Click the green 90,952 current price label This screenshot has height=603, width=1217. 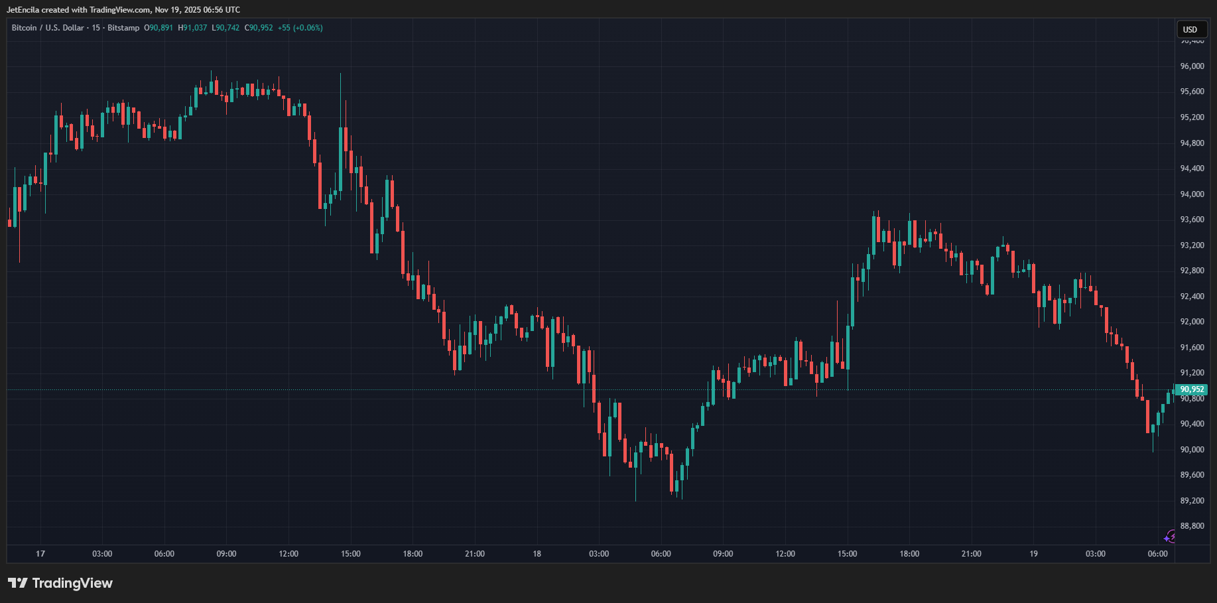[1192, 389]
